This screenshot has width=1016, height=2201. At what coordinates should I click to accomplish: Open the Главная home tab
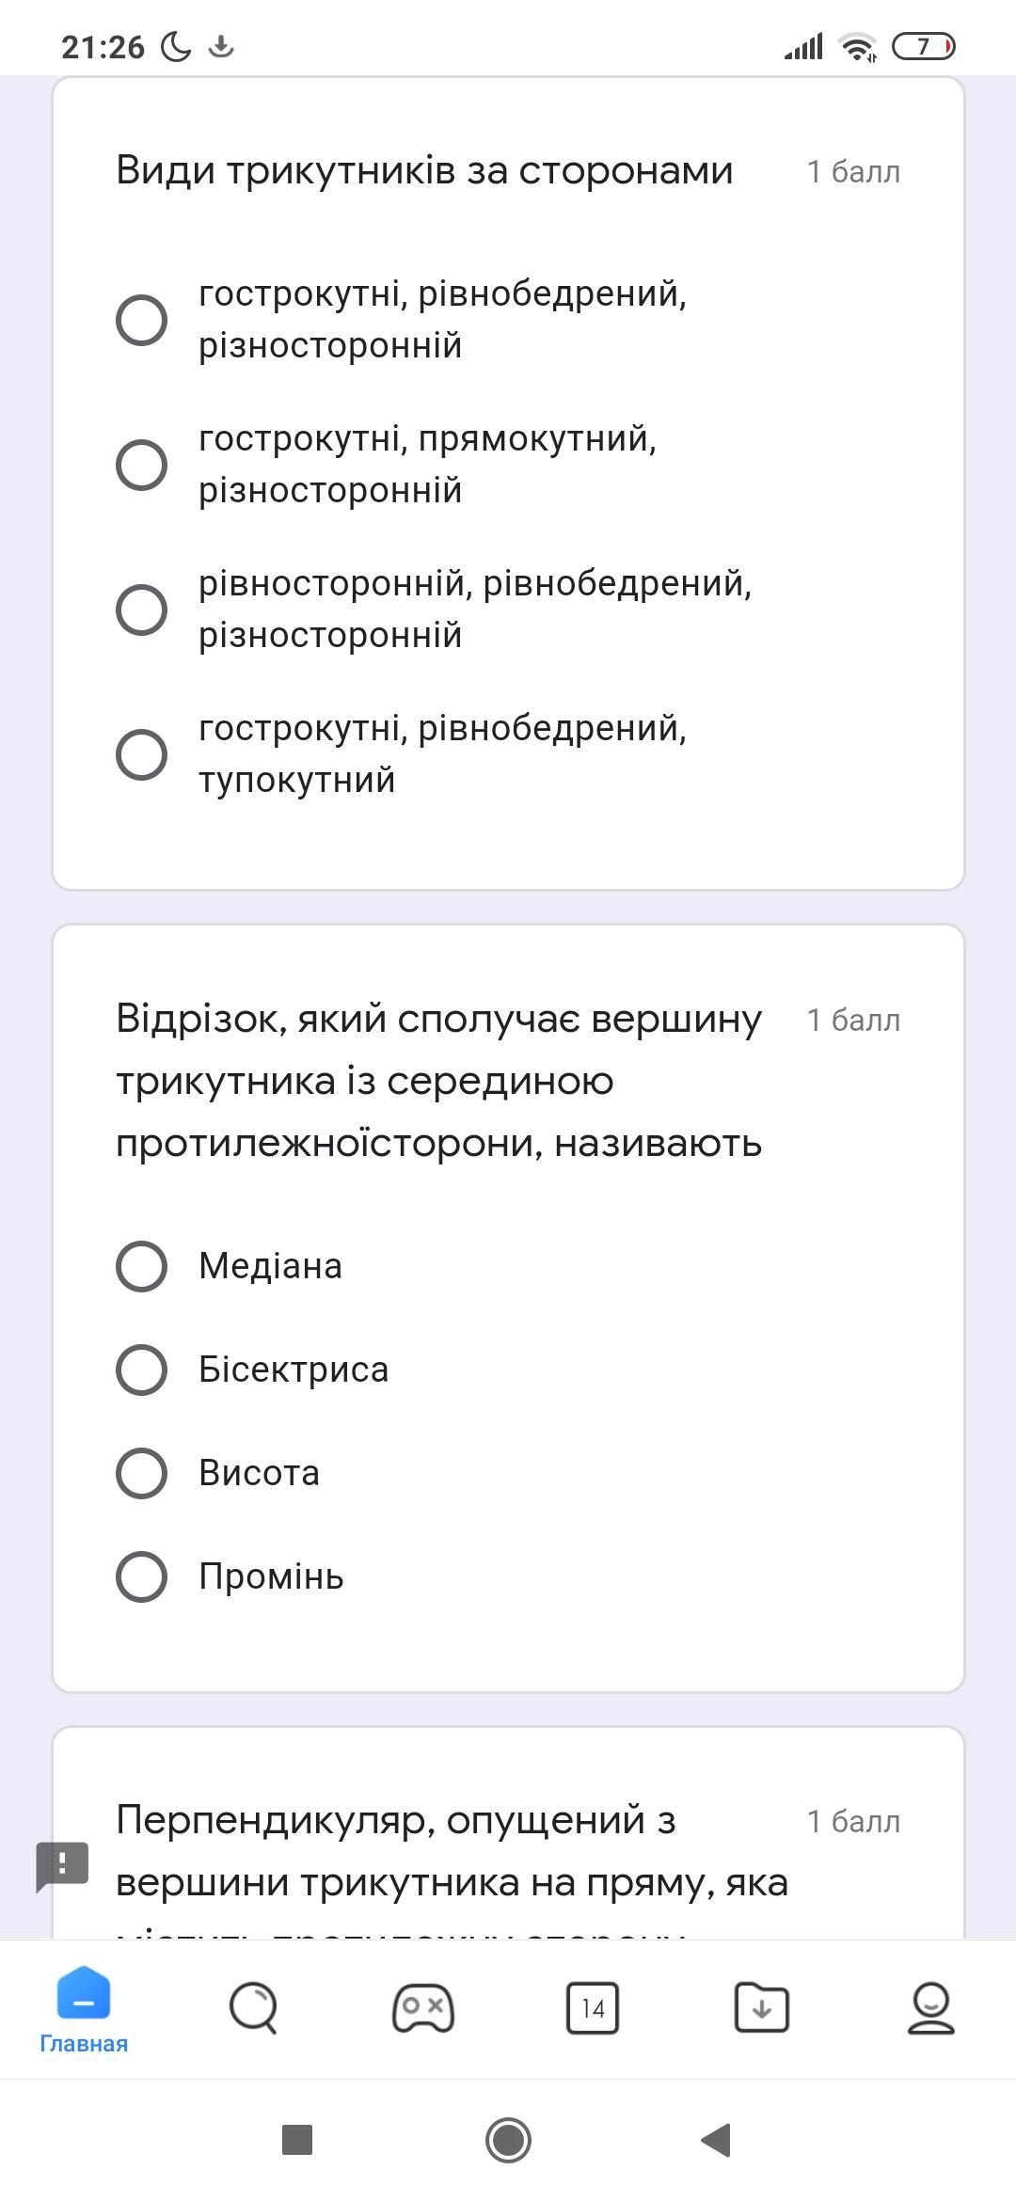(84, 2009)
